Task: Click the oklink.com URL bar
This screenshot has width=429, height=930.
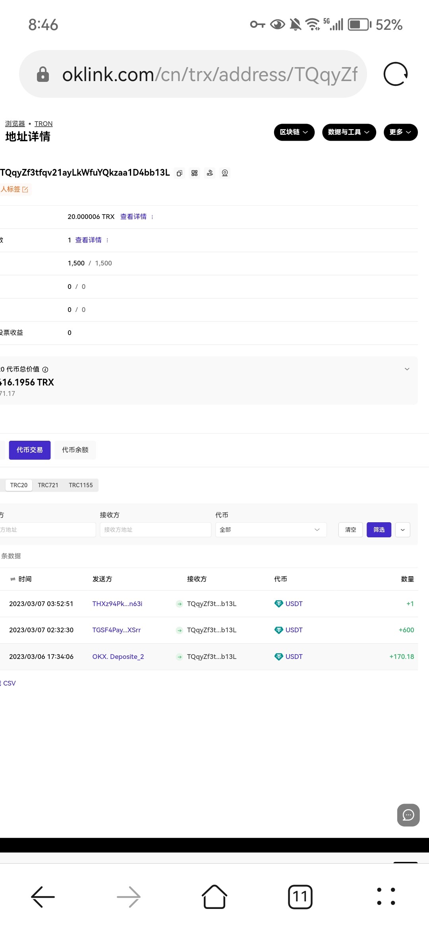Action: coord(193,74)
